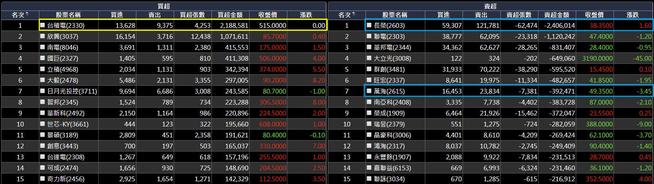Click 收盤價 header in 買超 table
Viewport: 654px width, 184px height.
click(268, 15)
